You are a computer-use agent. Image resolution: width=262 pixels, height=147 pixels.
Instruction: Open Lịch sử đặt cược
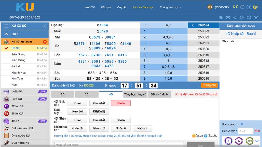(143, 7)
